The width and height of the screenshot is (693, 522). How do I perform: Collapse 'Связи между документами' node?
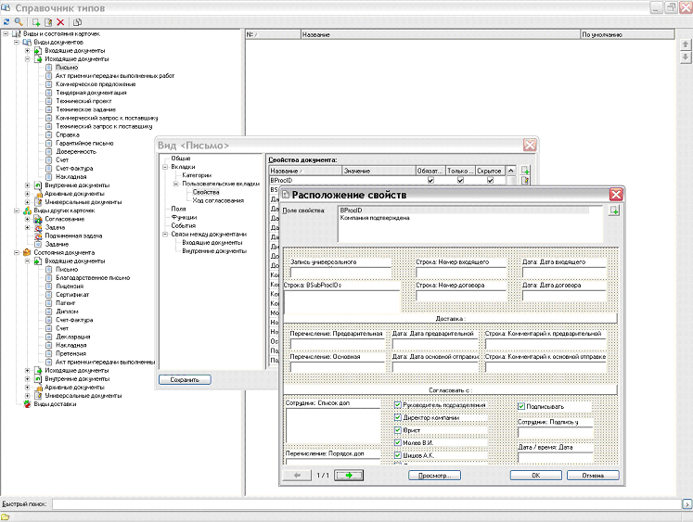[x=164, y=234]
